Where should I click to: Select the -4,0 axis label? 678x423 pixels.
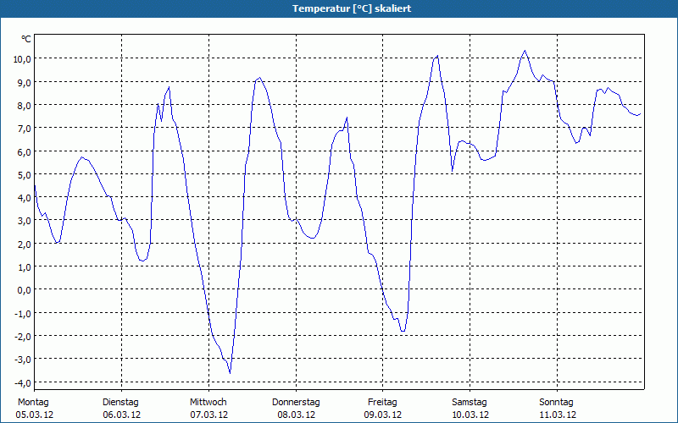coord(23,383)
